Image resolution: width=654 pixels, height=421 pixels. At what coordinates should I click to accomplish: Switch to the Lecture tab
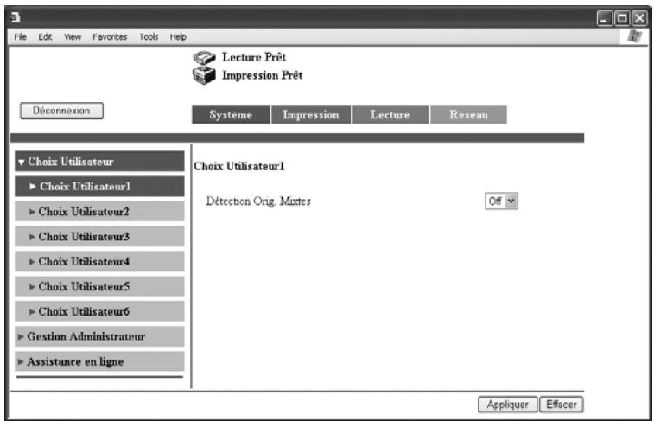pos(390,115)
